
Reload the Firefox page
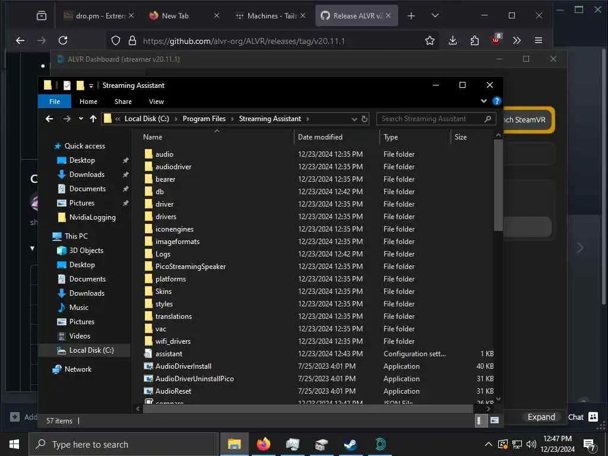coord(63,40)
